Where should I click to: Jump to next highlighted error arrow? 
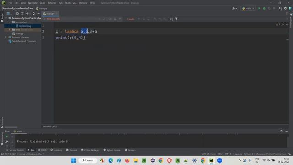287,24
